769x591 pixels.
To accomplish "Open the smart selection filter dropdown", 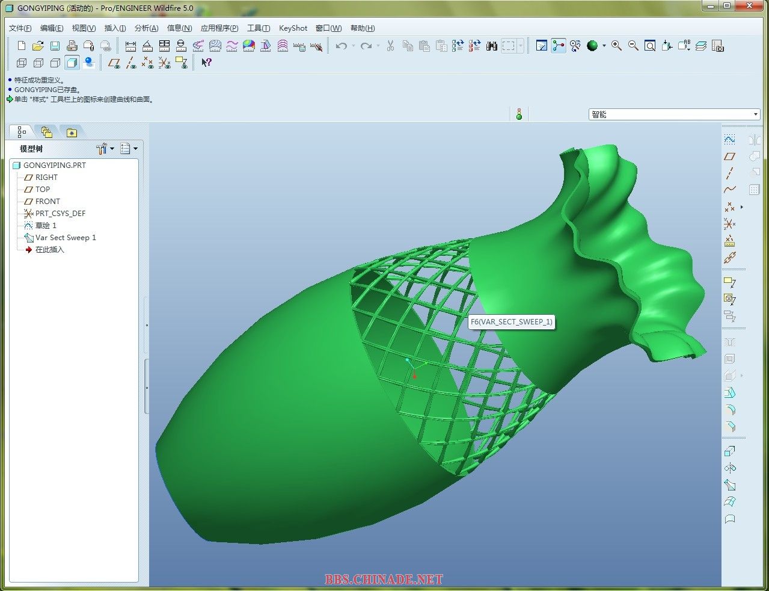I will 756,114.
